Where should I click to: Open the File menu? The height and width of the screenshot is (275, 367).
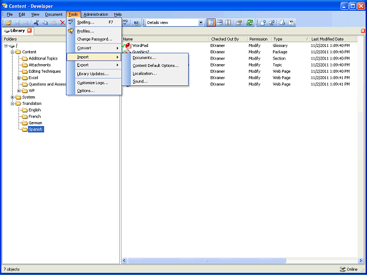click(x=10, y=14)
